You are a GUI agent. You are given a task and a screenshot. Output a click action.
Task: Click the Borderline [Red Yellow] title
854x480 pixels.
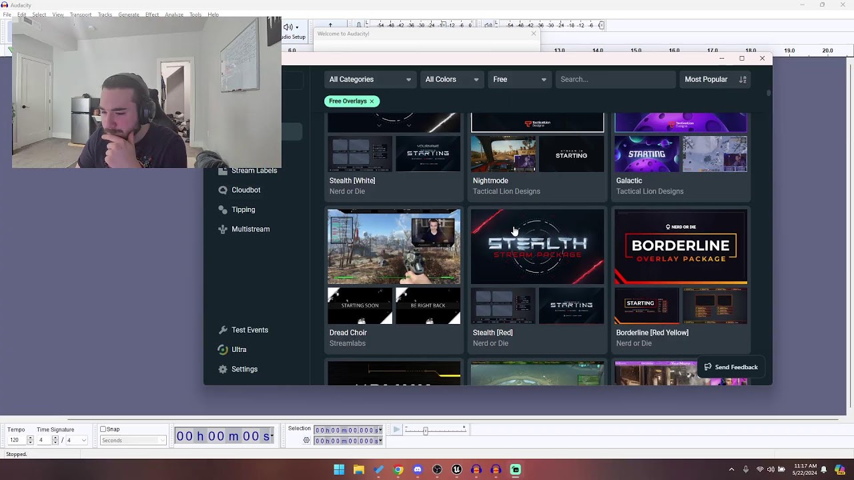coord(653,333)
